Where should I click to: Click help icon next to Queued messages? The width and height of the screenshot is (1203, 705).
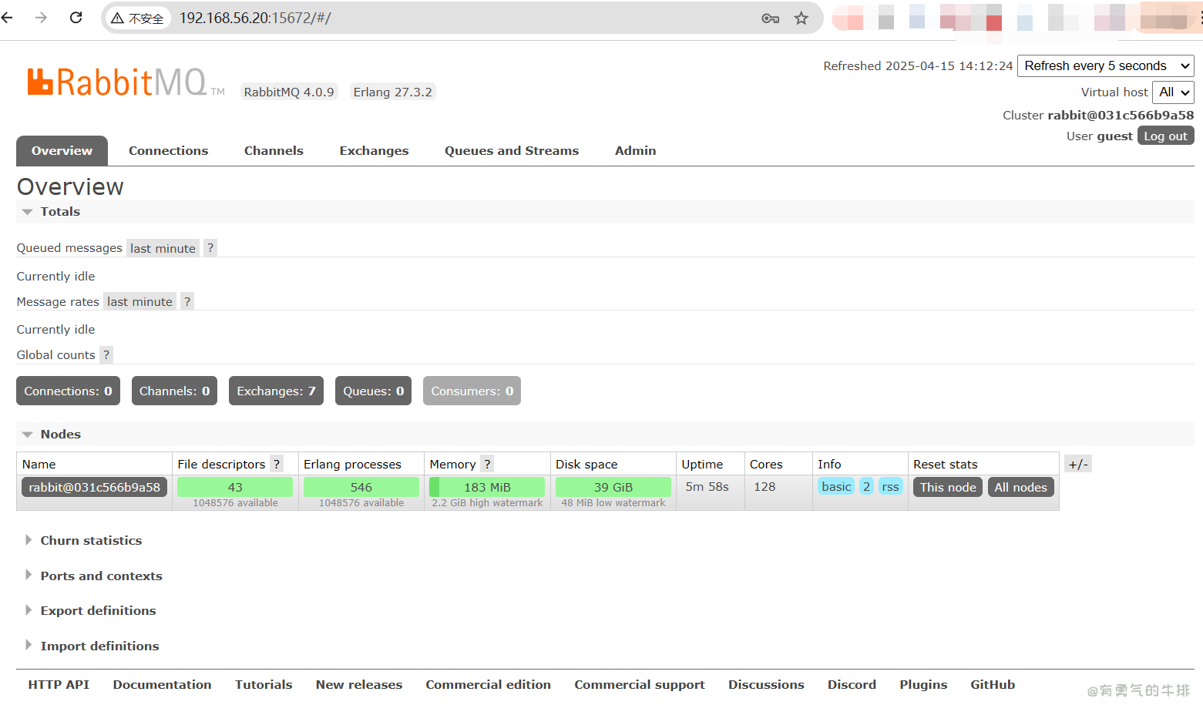pyautogui.click(x=210, y=248)
